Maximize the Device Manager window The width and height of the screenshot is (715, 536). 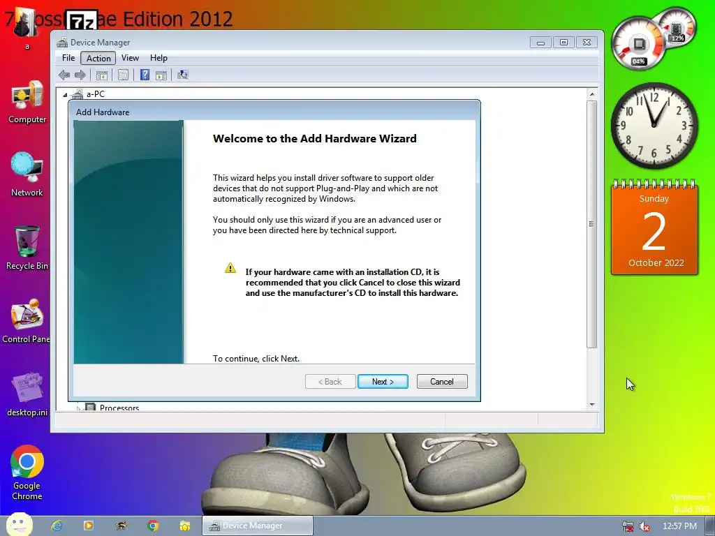563,43
